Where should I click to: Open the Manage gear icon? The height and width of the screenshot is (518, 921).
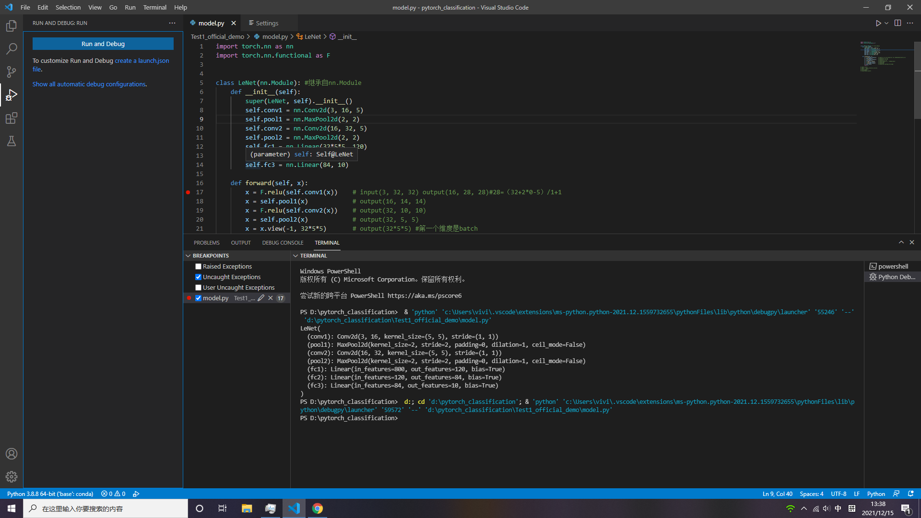click(12, 477)
